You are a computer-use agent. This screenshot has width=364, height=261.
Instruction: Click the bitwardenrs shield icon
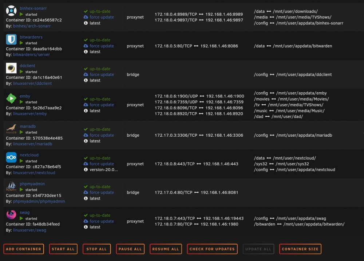pyautogui.click(x=11, y=39)
